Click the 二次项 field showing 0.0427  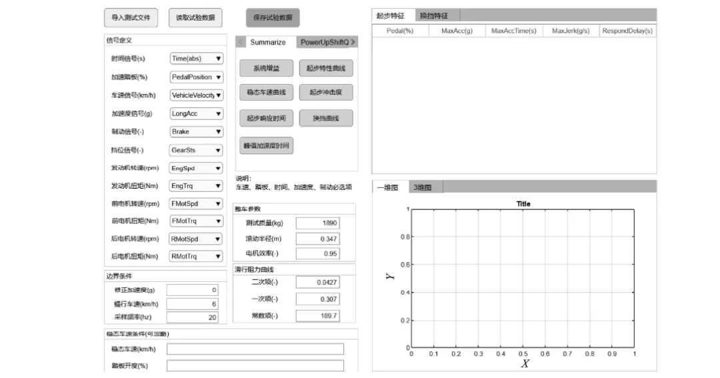coord(318,282)
